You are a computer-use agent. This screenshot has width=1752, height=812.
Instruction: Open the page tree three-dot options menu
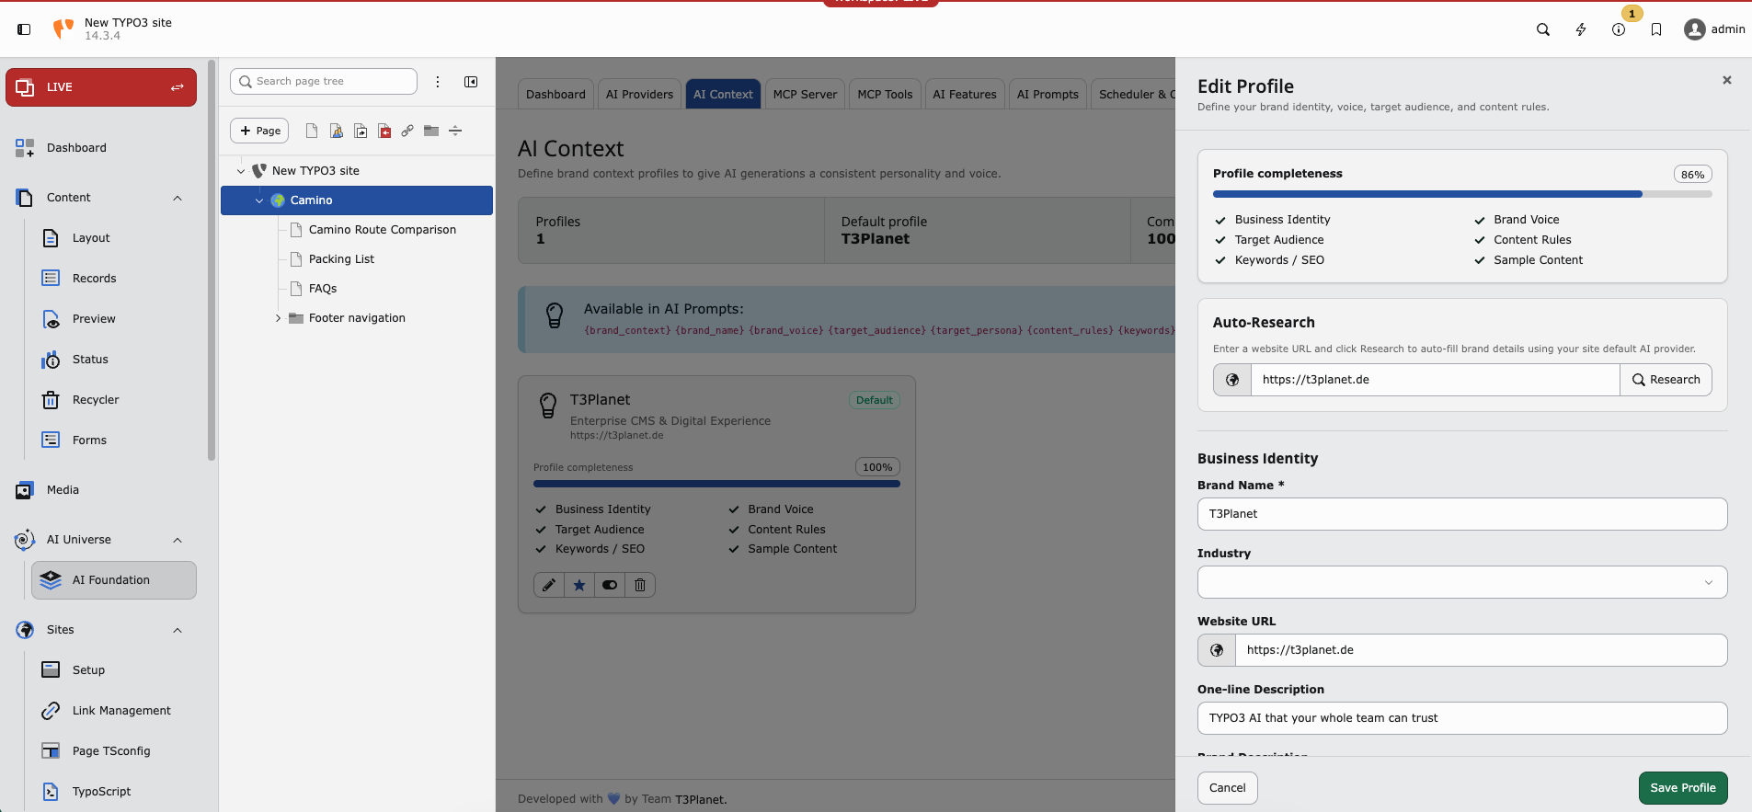tap(438, 82)
